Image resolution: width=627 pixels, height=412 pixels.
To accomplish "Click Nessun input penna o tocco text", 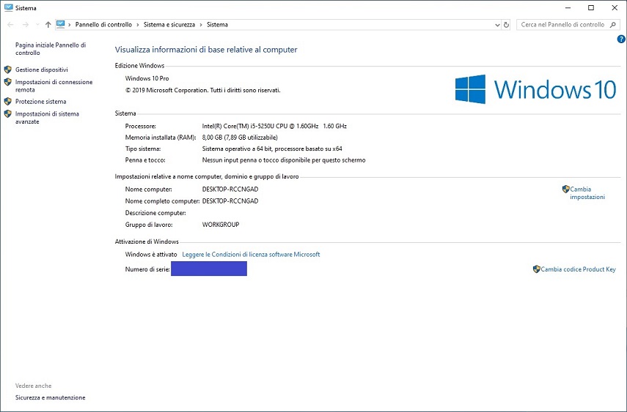I will click(x=284, y=160).
